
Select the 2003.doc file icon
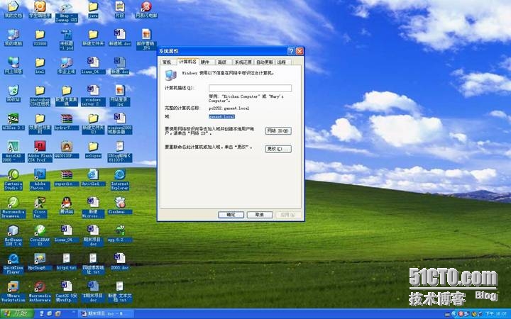point(120,262)
